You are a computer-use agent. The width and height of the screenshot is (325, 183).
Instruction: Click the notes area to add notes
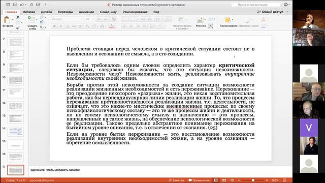click(x=160, y=170)
